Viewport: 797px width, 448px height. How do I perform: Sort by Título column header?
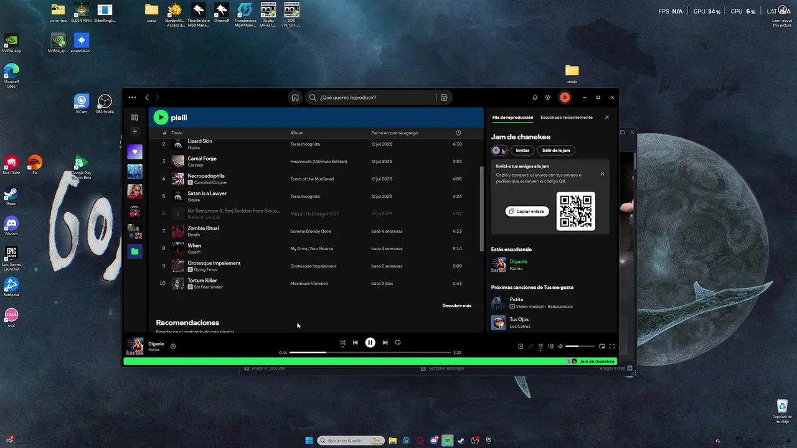[177, 133]
